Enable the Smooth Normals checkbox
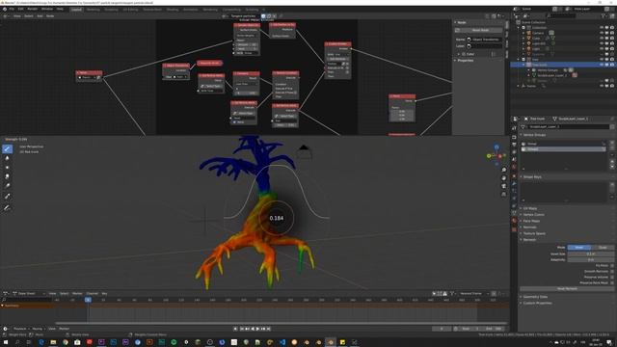The height and width of the screenshot is (347, 617). (611, 271)
